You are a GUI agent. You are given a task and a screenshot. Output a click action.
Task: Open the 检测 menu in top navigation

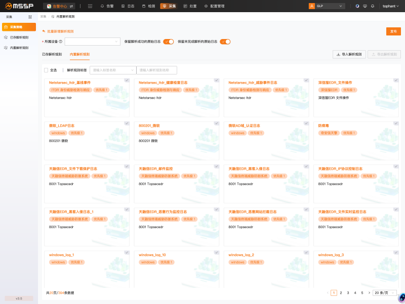pos(149,6)
